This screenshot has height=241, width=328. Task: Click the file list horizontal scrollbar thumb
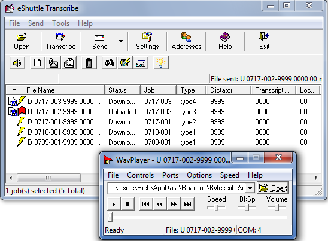point(48,178)
